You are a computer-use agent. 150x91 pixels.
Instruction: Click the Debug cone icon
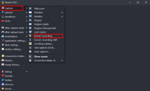tap(3, 71)
